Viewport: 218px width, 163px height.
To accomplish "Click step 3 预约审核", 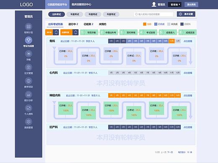I will [x=129, y=32].
